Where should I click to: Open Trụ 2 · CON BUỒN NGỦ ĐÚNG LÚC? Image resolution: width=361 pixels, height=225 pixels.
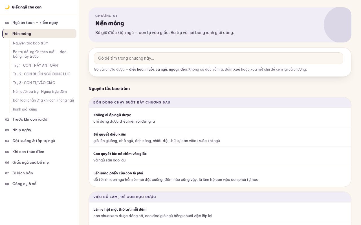[x=43, y=74]
